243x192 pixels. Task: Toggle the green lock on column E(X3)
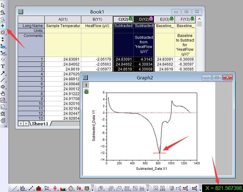171,19
